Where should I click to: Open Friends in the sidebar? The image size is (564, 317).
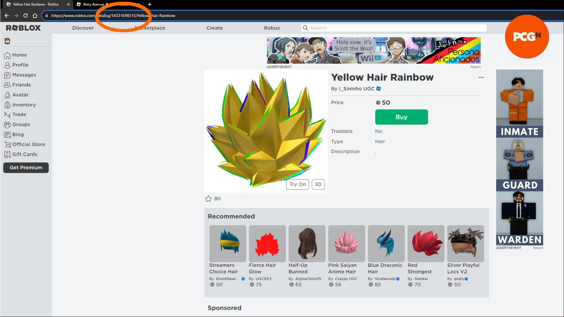pyautogui.click(x=18, y=85)
